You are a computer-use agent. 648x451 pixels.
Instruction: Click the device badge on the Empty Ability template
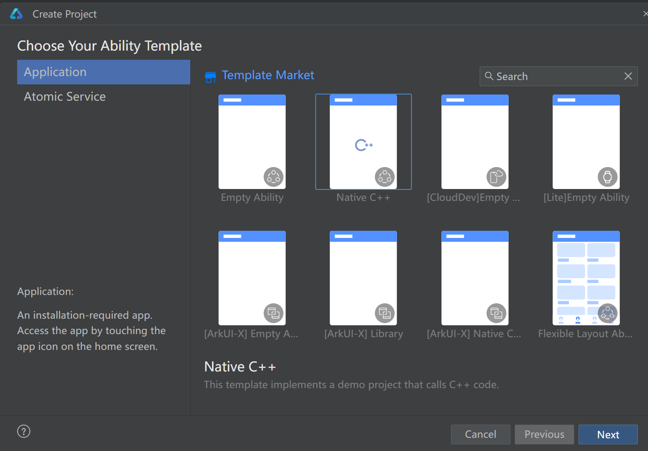[273, 176]
